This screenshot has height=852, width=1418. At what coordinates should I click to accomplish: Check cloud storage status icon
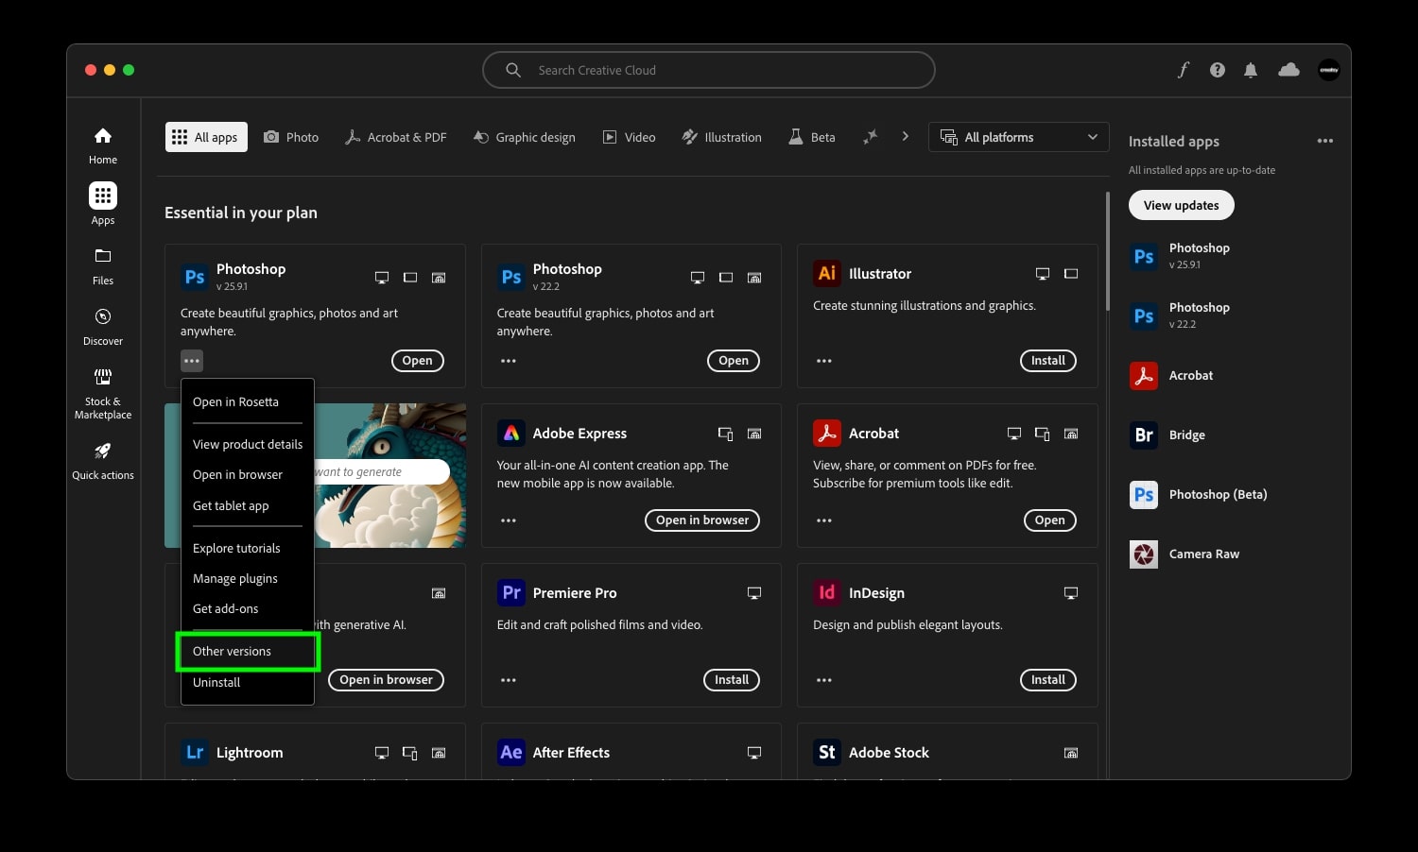pos(1288,69)
